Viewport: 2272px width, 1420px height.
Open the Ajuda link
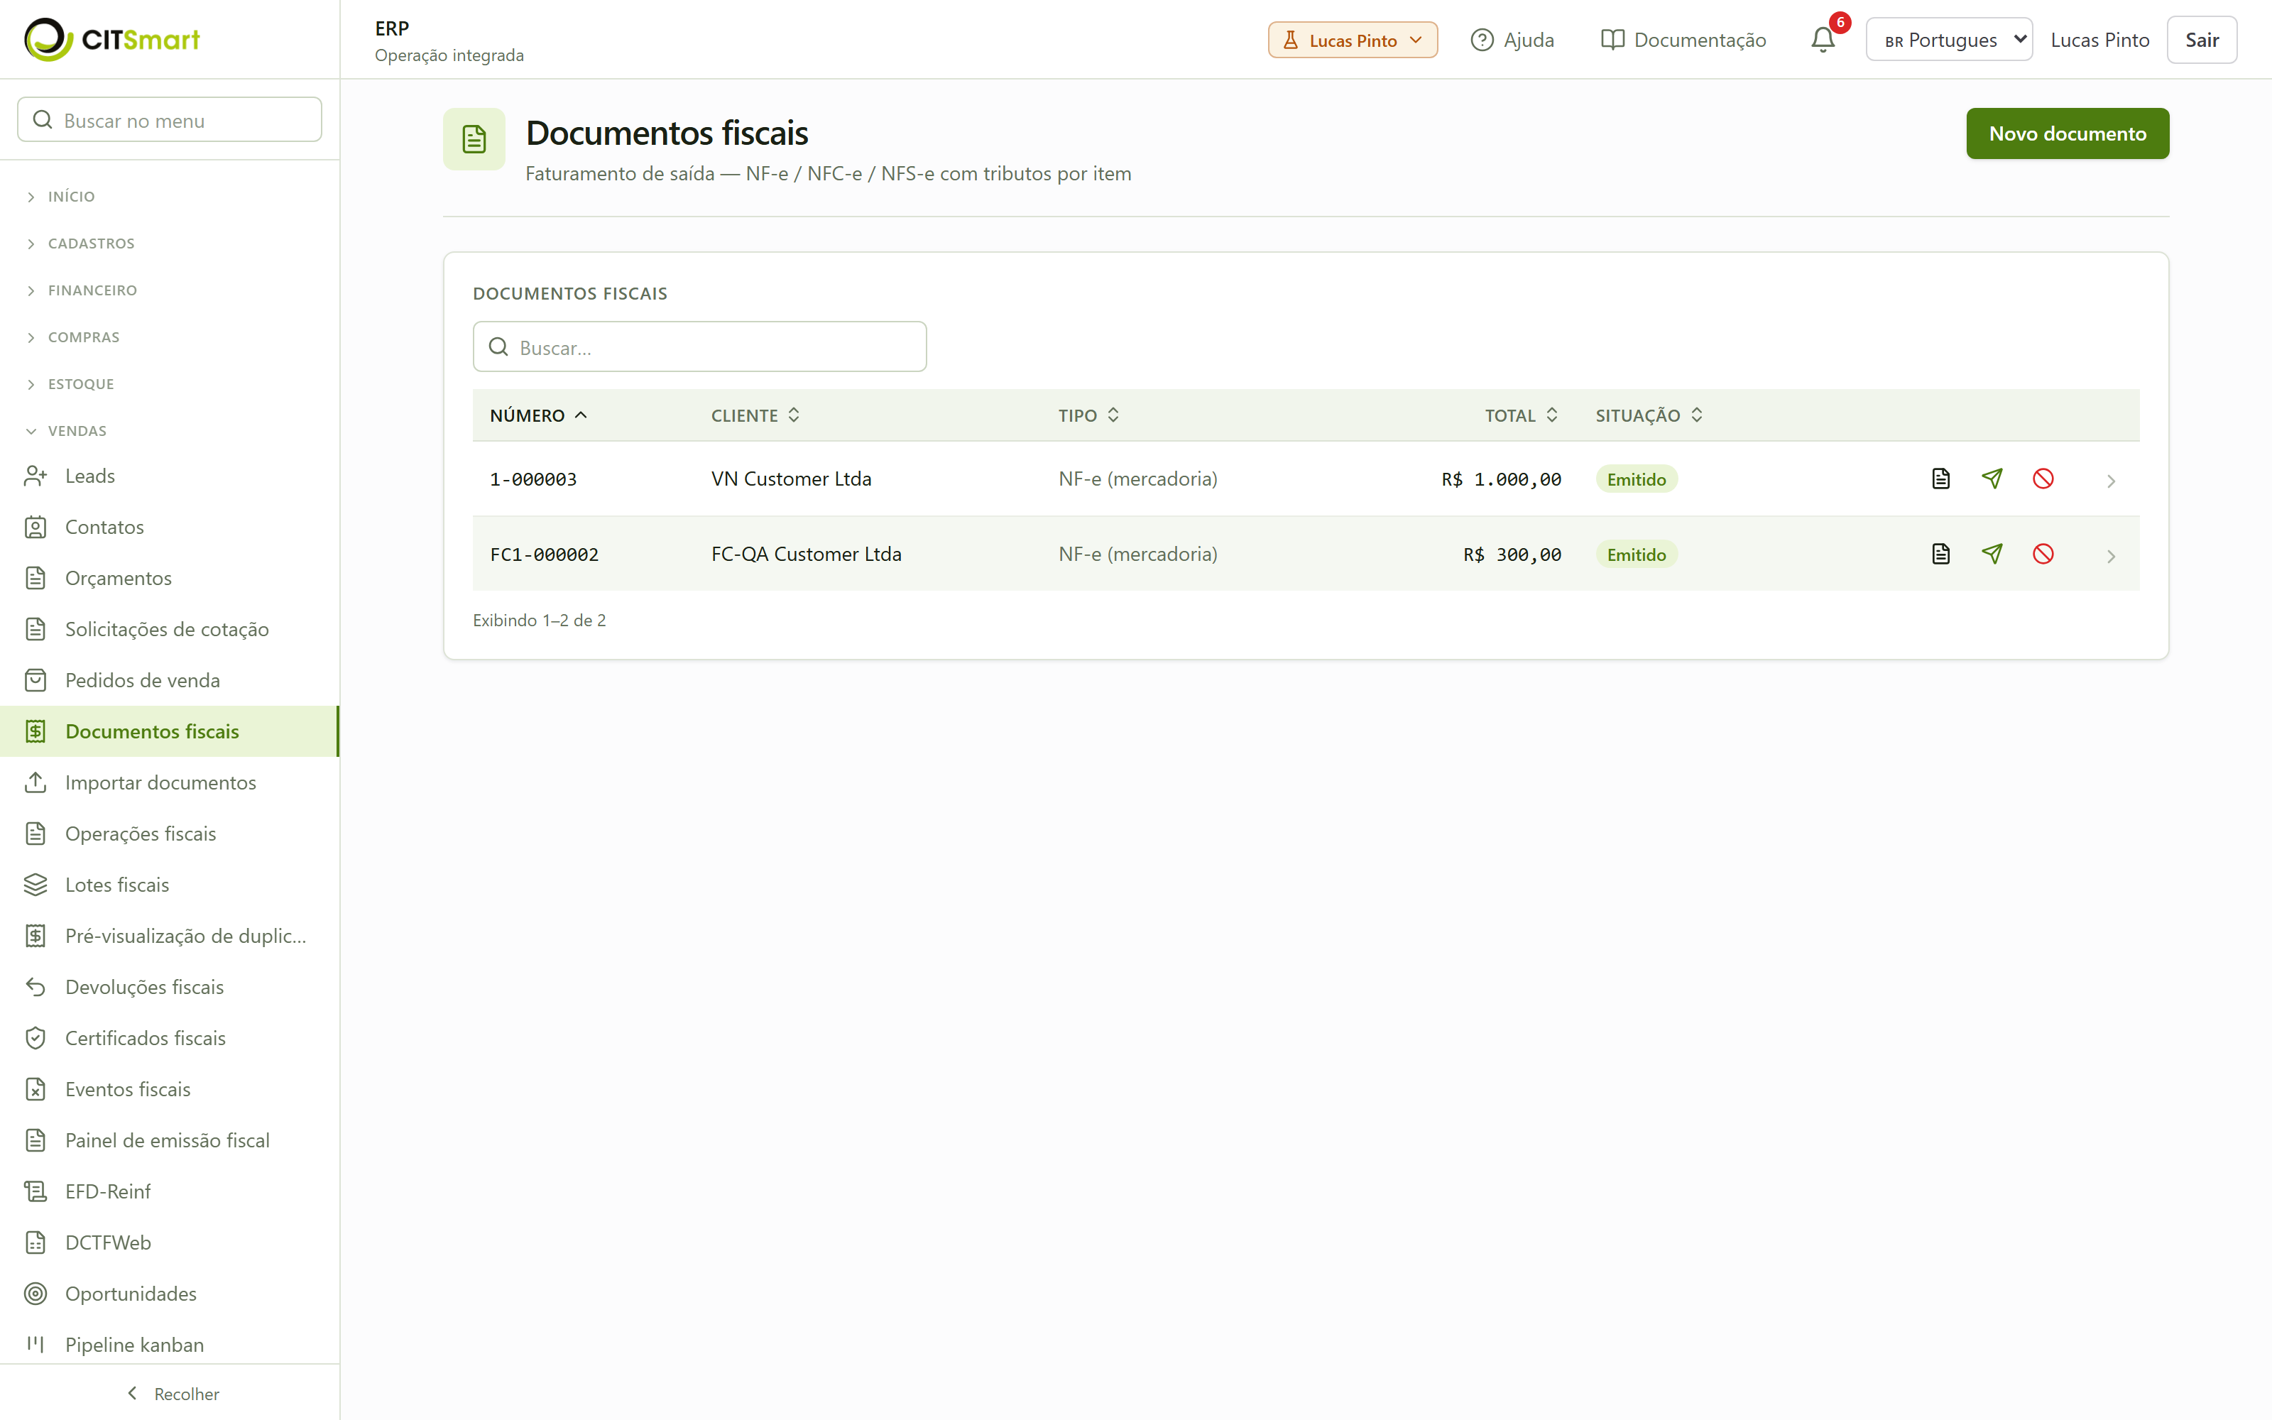pyautogui.click(x=1512, y=40)
